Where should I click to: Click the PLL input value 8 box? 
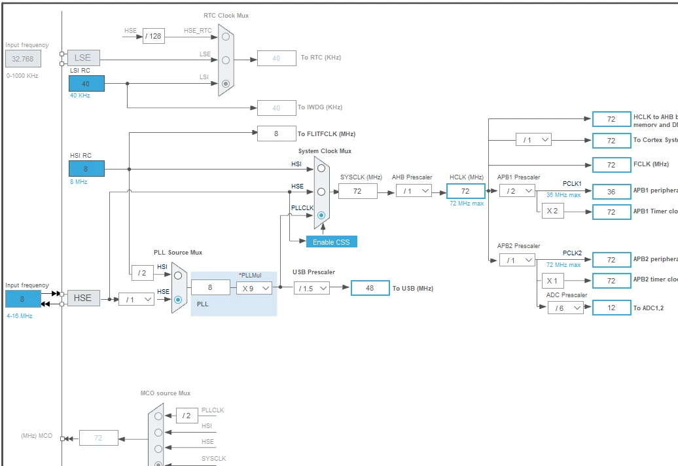(211, 287)
